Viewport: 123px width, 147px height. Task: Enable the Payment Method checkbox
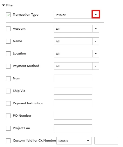(8, 66)
